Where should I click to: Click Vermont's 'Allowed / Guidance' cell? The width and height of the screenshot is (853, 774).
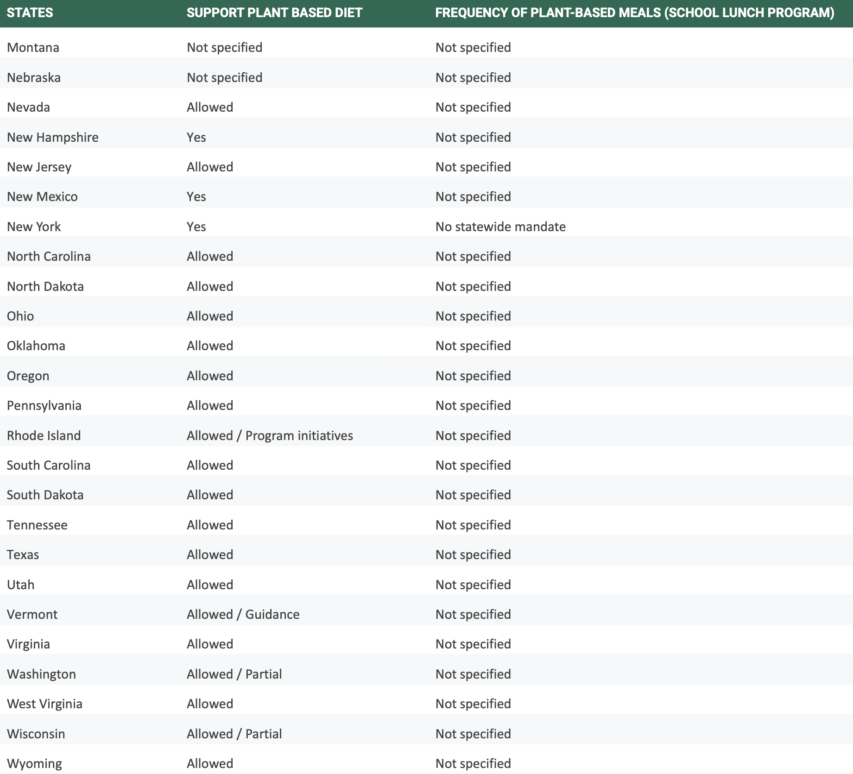click(x=243, y=615)
